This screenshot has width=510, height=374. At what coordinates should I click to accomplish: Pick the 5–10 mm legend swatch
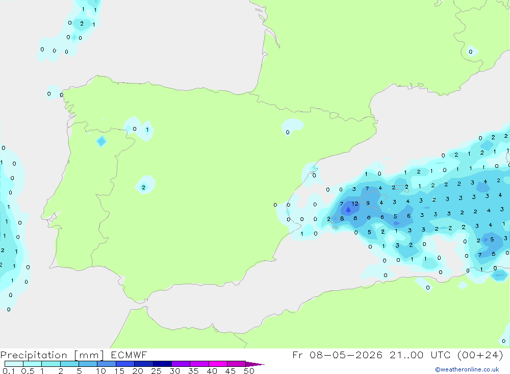[88, 364]
